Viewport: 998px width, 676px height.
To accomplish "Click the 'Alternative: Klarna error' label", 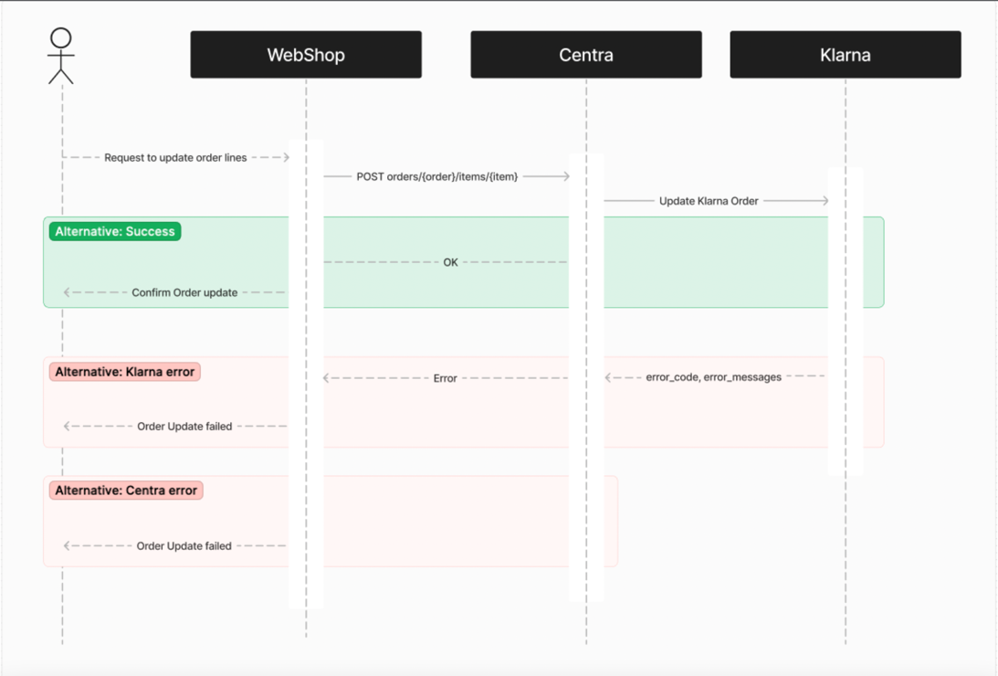I will tap(125, 372).
